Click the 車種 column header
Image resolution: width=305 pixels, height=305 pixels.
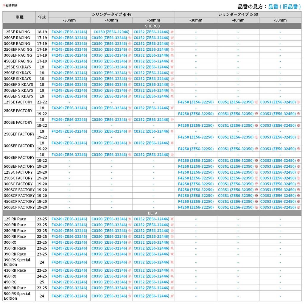[x=20, y=17]
